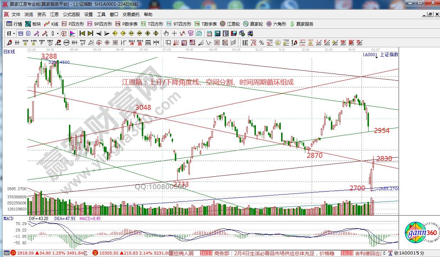Click the red floppy disk save icon
Screen dimensions: 440x257
pos(234,33)
